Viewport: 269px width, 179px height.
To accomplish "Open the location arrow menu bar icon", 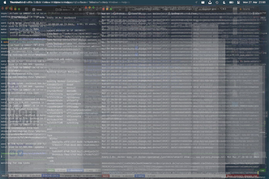I will 196,2.
